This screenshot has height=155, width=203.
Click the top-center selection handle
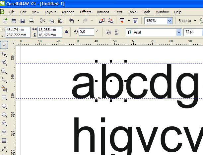point(111,61)
